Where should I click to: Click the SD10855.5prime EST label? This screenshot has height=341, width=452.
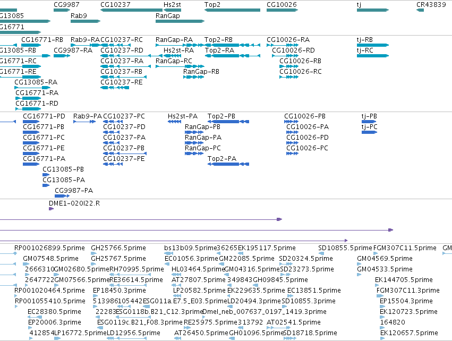pyautogui.click(x=345, y=248)
